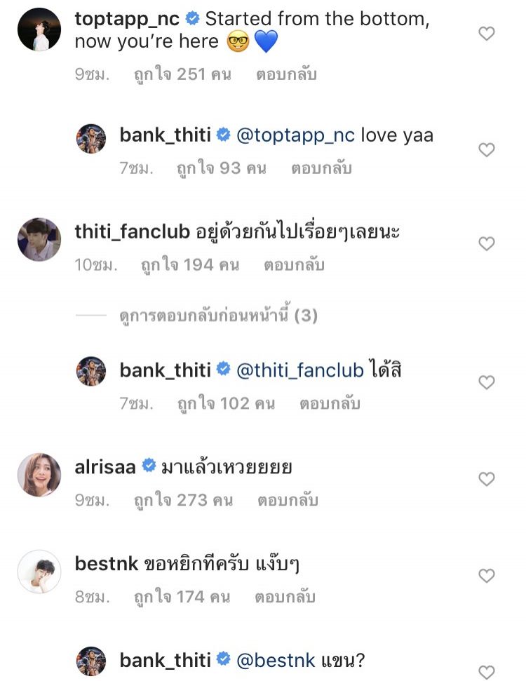Image resolution: width=526 pixels, height=681 pixels.
Task: Tap the heart beside bestnk's comment
Action: 486,577
